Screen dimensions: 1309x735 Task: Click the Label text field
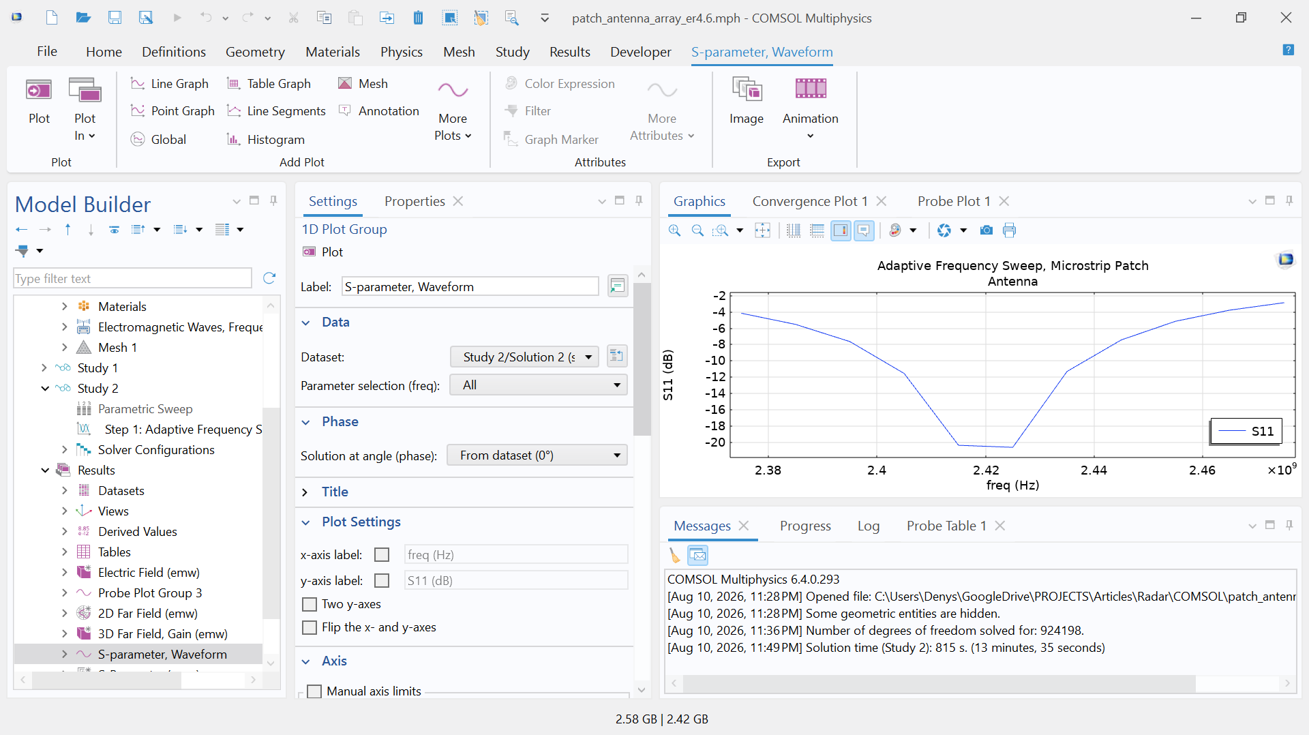point(470,287)
